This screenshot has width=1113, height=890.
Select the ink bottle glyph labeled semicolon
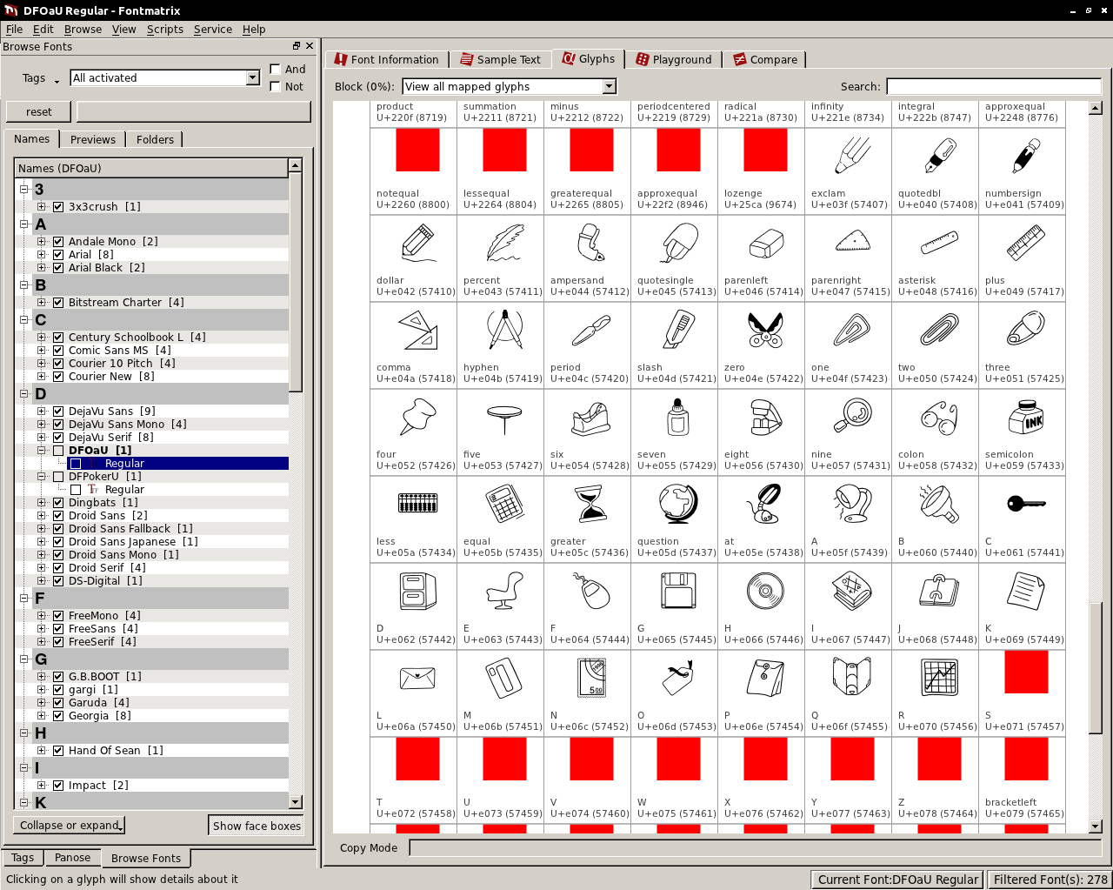(x=1026, y=417)
